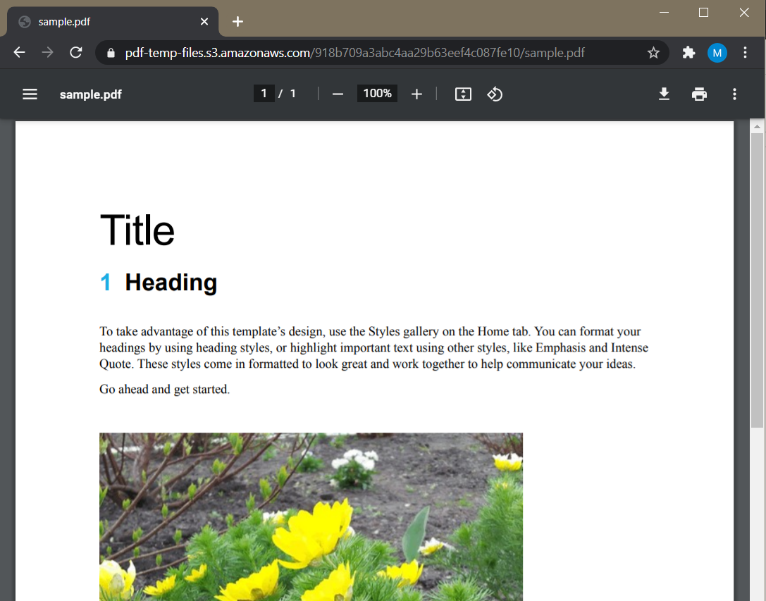Reload the current page
Screen dimensions: 766x601
point(75,52)
